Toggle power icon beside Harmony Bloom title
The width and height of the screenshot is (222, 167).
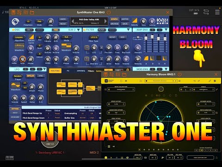[179, 75]
